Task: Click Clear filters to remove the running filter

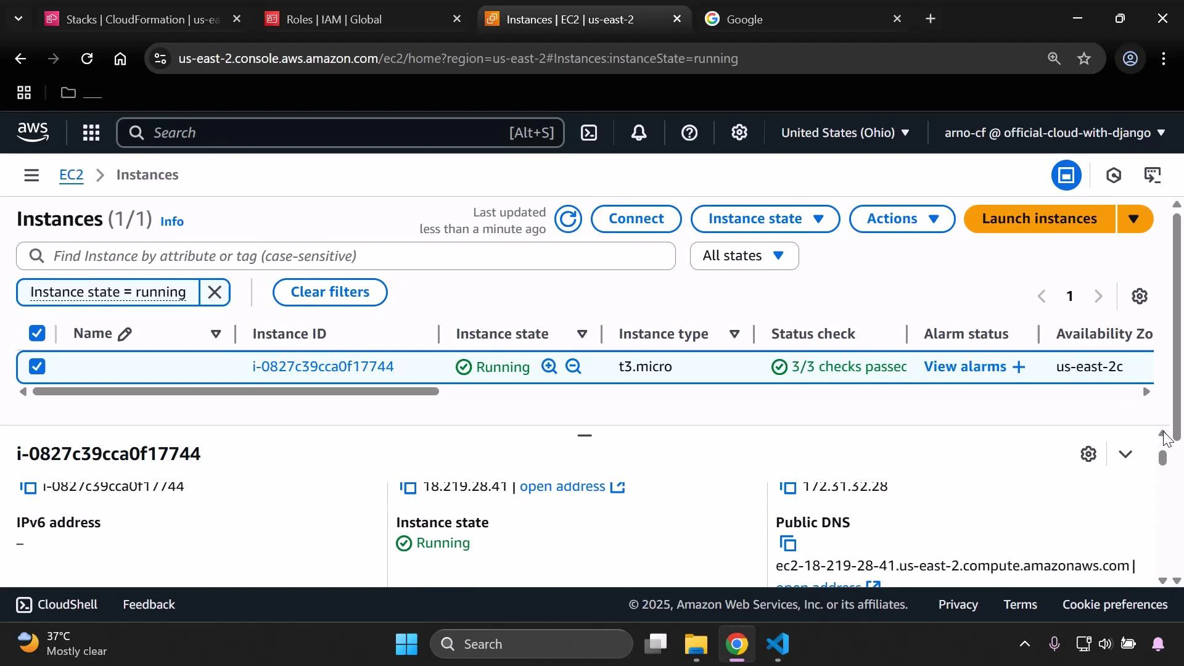Action: 330,292
